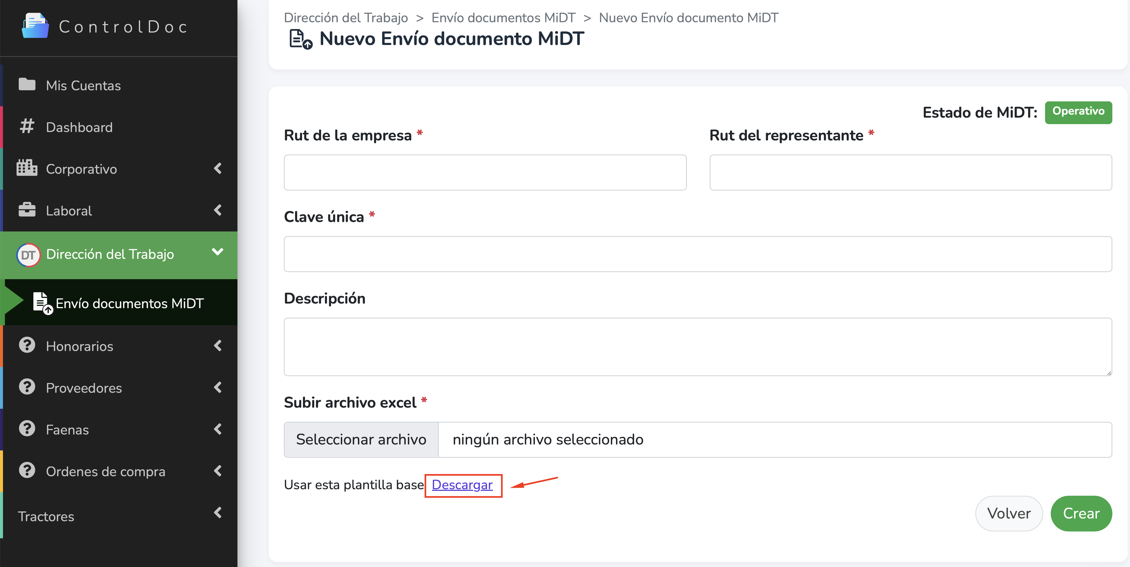Viewport: 1130px width, 567px height.
Task: Expand the Laboral submenu arrow
Action: pyautogui.click(x=218, y=210)
